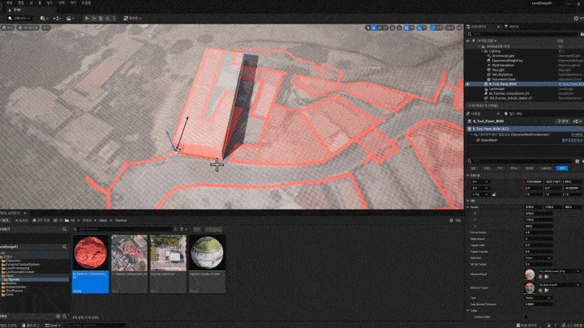This screenshot has width=584, height=328.
Task: Click the green Play button
Action: (x=88, y=18)
